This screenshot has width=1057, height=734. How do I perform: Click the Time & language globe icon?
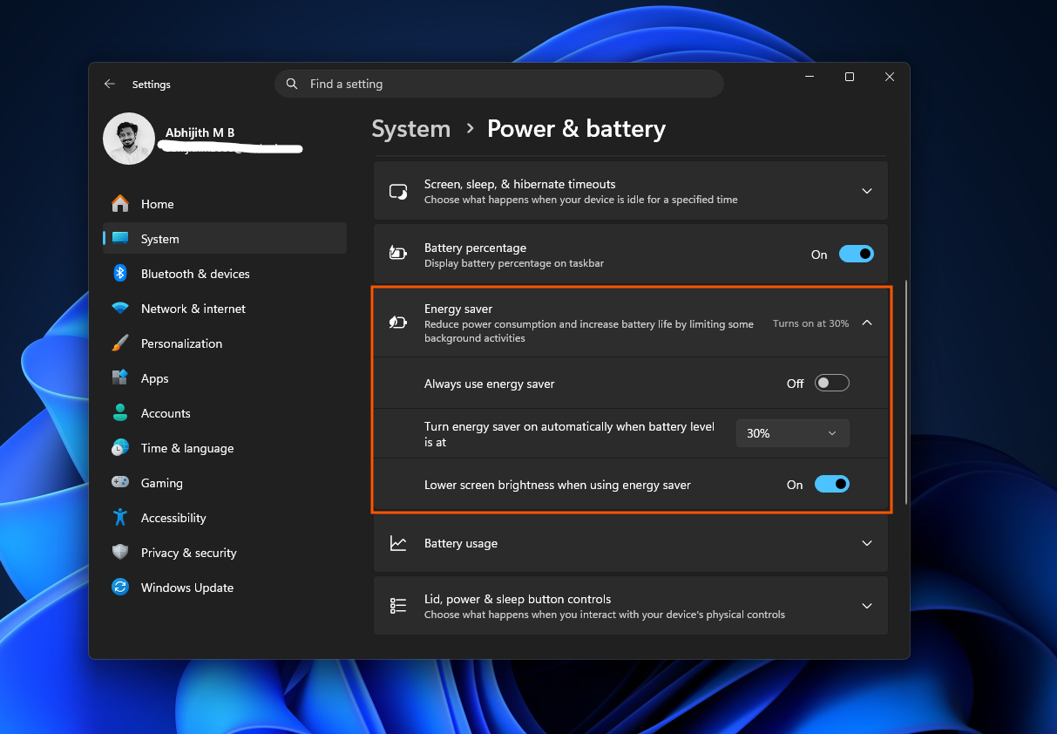tap(120, 448)
